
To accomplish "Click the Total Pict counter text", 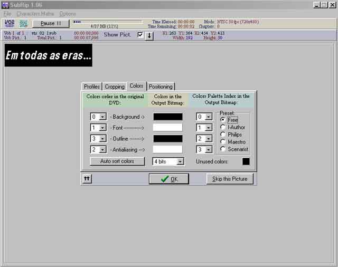I will point(49,37).
